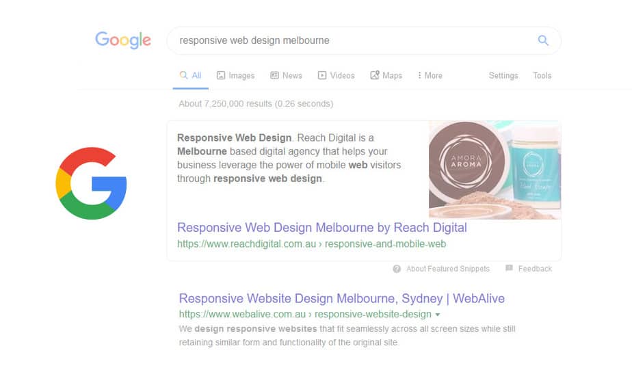Click the Images tab picture icon

tap(221, 75)
